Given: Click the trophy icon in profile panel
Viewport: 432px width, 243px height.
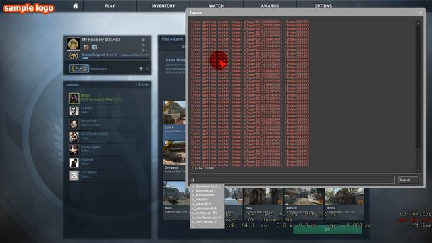Looking at the screenshot, I should point(141,69).
